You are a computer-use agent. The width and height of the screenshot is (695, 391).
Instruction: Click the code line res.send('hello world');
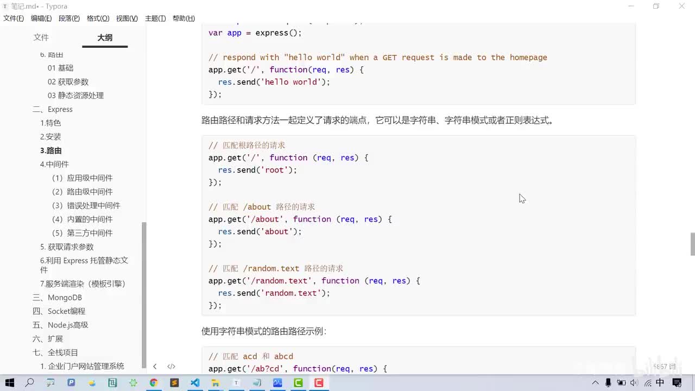click(x=274, y=82)
